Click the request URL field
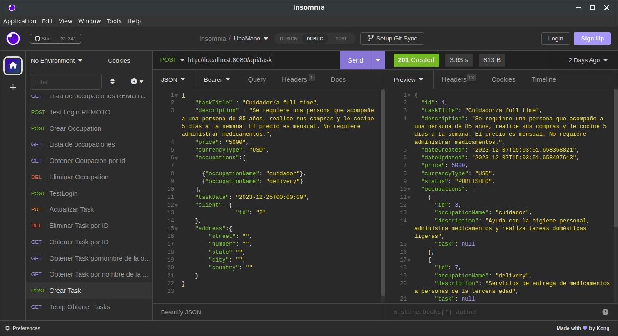 263,60
